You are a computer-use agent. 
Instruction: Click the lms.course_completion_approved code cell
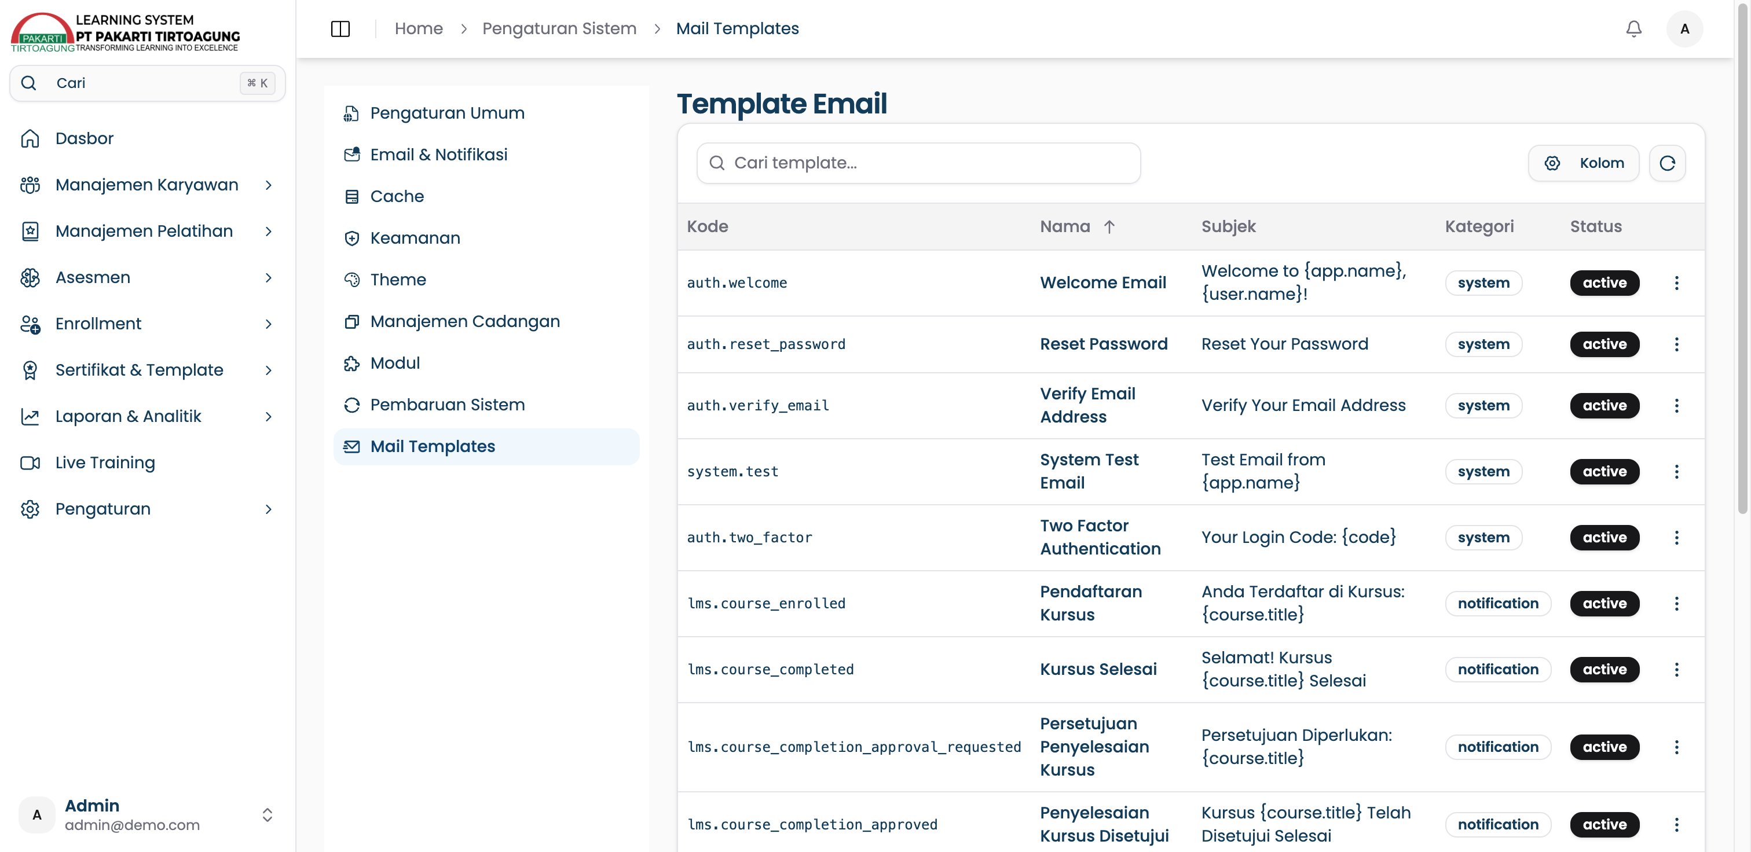812,824
